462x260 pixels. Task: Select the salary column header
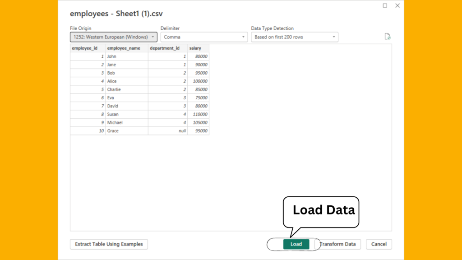199,48
